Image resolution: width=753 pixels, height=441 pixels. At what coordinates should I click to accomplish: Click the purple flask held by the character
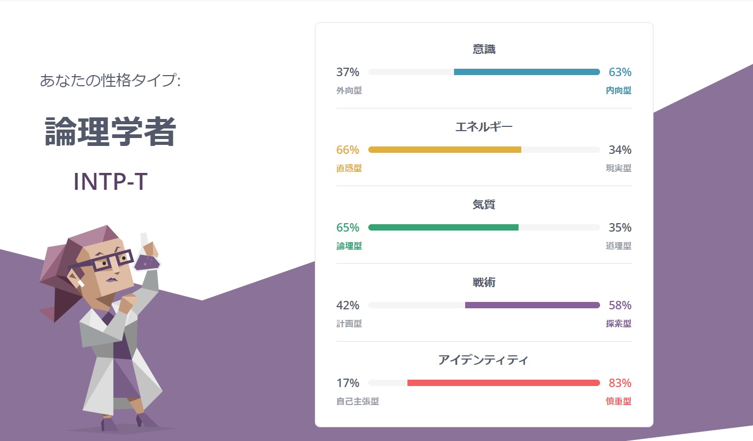(x=147, y=261)
